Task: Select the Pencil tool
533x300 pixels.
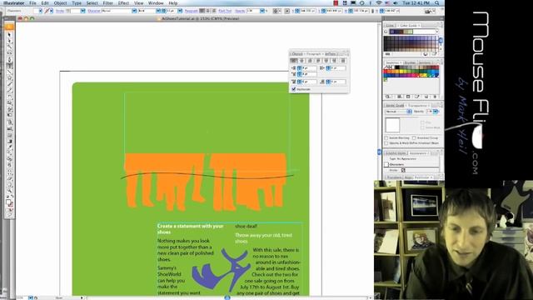Action: [9, 90]
